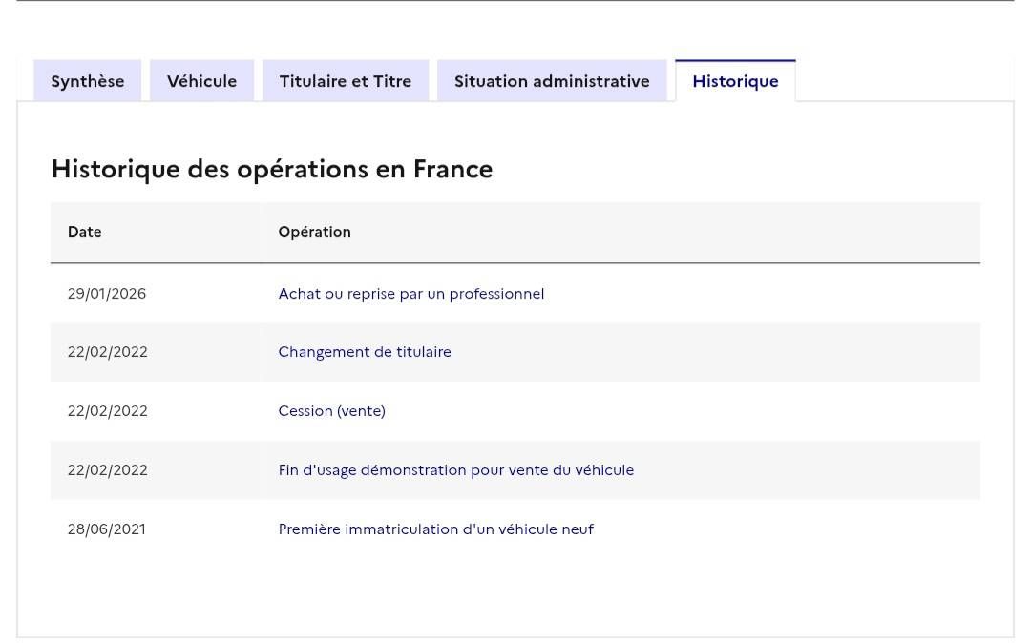
Task: Click the date beside 'Cession (vente)'
Action: point(108,411)
